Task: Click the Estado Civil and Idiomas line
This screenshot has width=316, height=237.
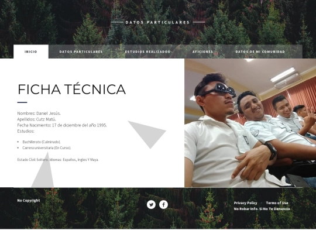Action: [58, 160]
